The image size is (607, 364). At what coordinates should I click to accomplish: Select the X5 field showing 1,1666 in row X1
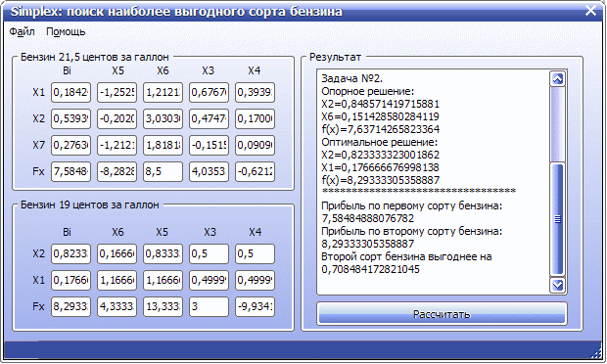[x=163, y=280]
